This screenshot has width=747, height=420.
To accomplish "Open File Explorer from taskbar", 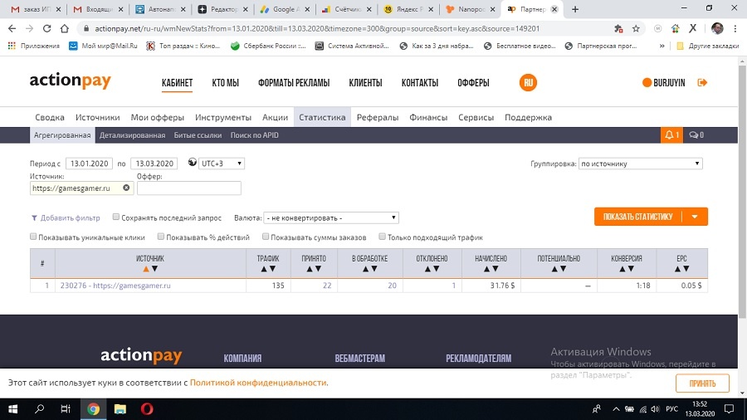I will coord(120,409).
